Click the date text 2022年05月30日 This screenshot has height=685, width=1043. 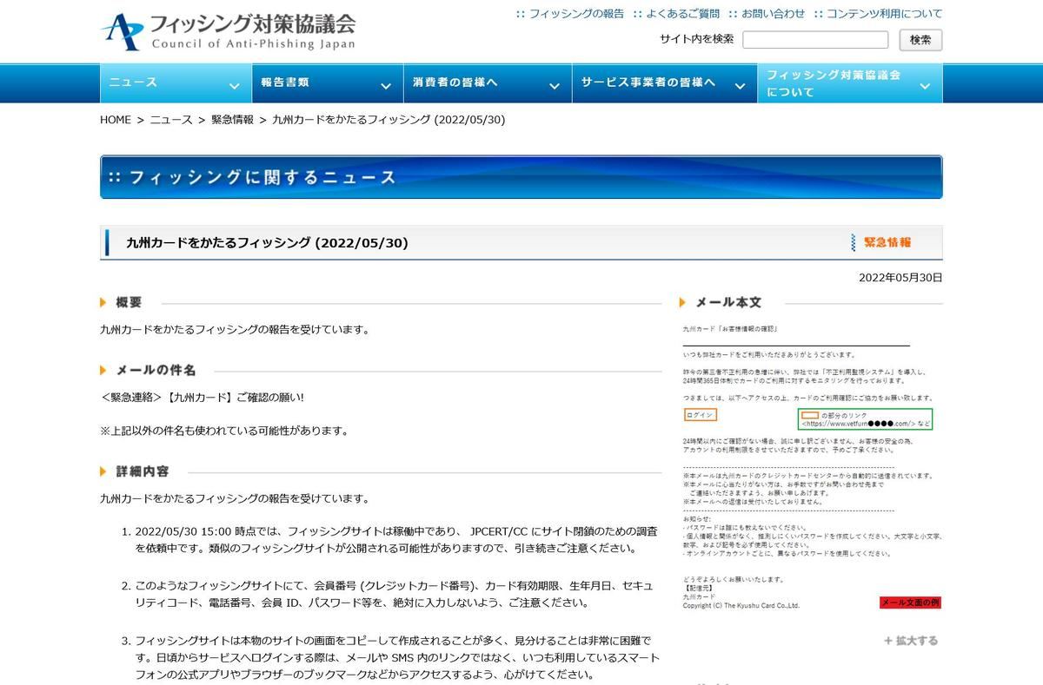(x=900, y=278)
